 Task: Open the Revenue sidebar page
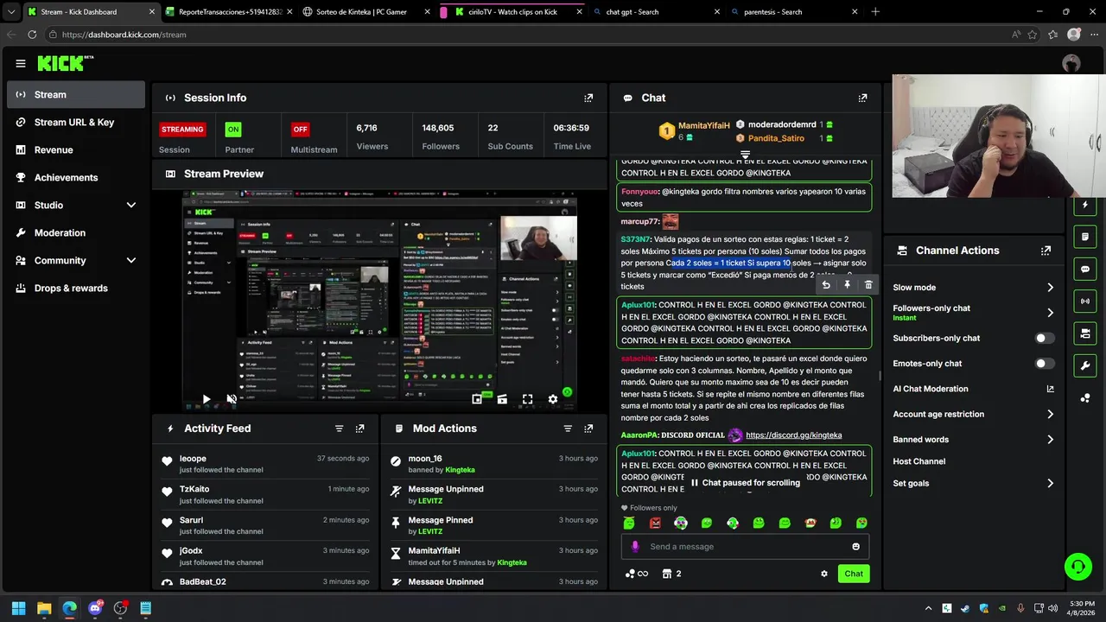(76, 149)
